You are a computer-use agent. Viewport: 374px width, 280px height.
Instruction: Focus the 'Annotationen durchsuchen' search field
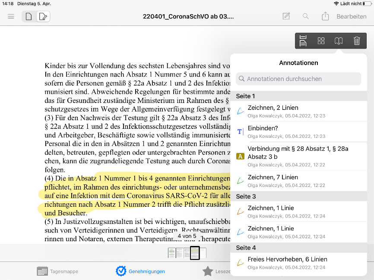(x=298, y=79)
